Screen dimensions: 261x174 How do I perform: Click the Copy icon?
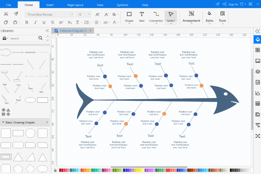pyautogui.click(x=6, y=22)
